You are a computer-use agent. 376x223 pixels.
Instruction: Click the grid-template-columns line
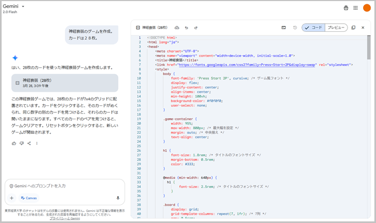[219, 214]
